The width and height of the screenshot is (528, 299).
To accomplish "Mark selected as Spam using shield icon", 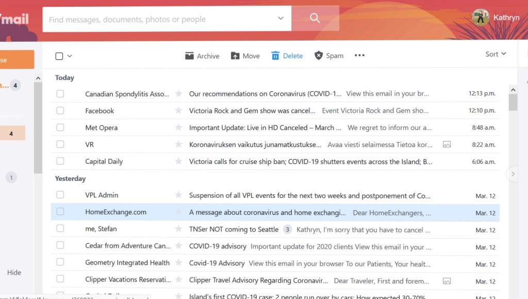I will pyautogui.click(x=319, y=56).
